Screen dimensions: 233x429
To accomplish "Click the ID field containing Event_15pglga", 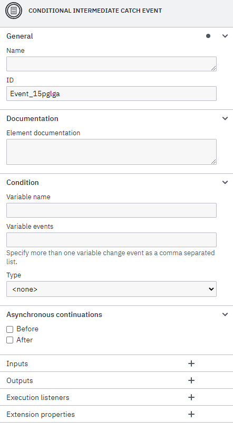I will point(111,94).
